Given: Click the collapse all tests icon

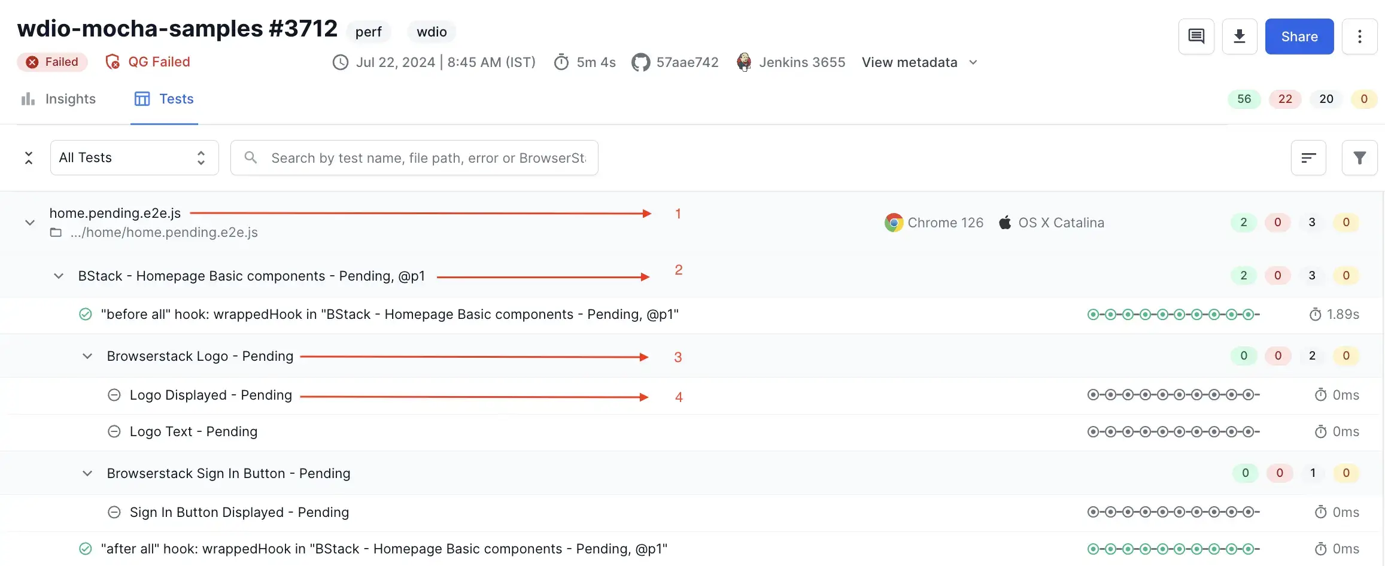Looking at the screenshot, I should [x=28, y=158].
